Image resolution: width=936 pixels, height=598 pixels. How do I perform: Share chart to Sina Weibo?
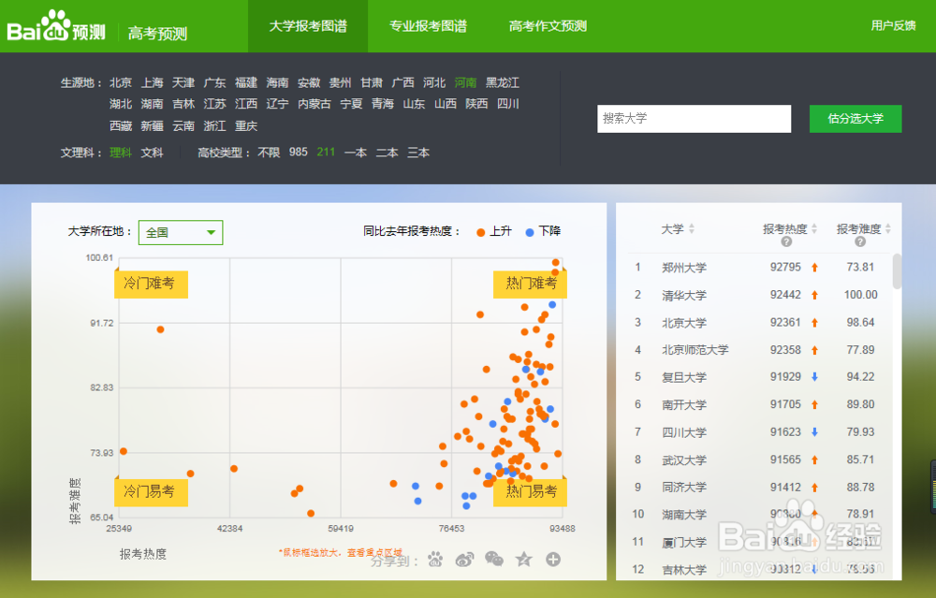tap(464, 560)
